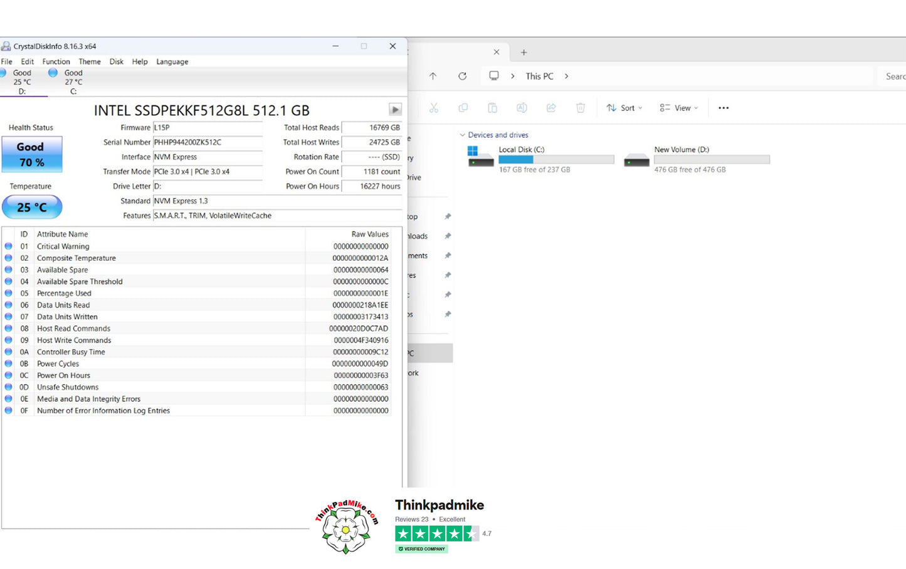The width and height of the screenshot is (906, 569).
Task: Click status dot for Unsafe Shutdowns
Action: pyautogui.click(x=9, y=387)
